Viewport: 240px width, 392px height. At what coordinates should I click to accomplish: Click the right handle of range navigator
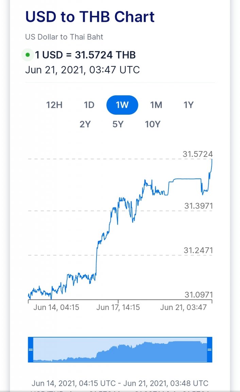(209, 350)
